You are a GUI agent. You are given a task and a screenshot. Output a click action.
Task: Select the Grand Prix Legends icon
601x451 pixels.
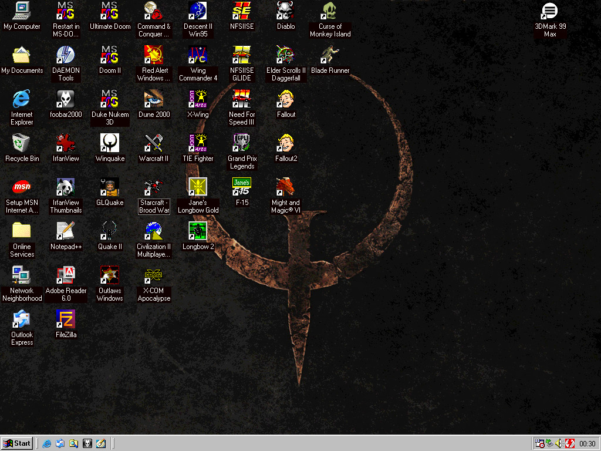(x=241, y=143)
